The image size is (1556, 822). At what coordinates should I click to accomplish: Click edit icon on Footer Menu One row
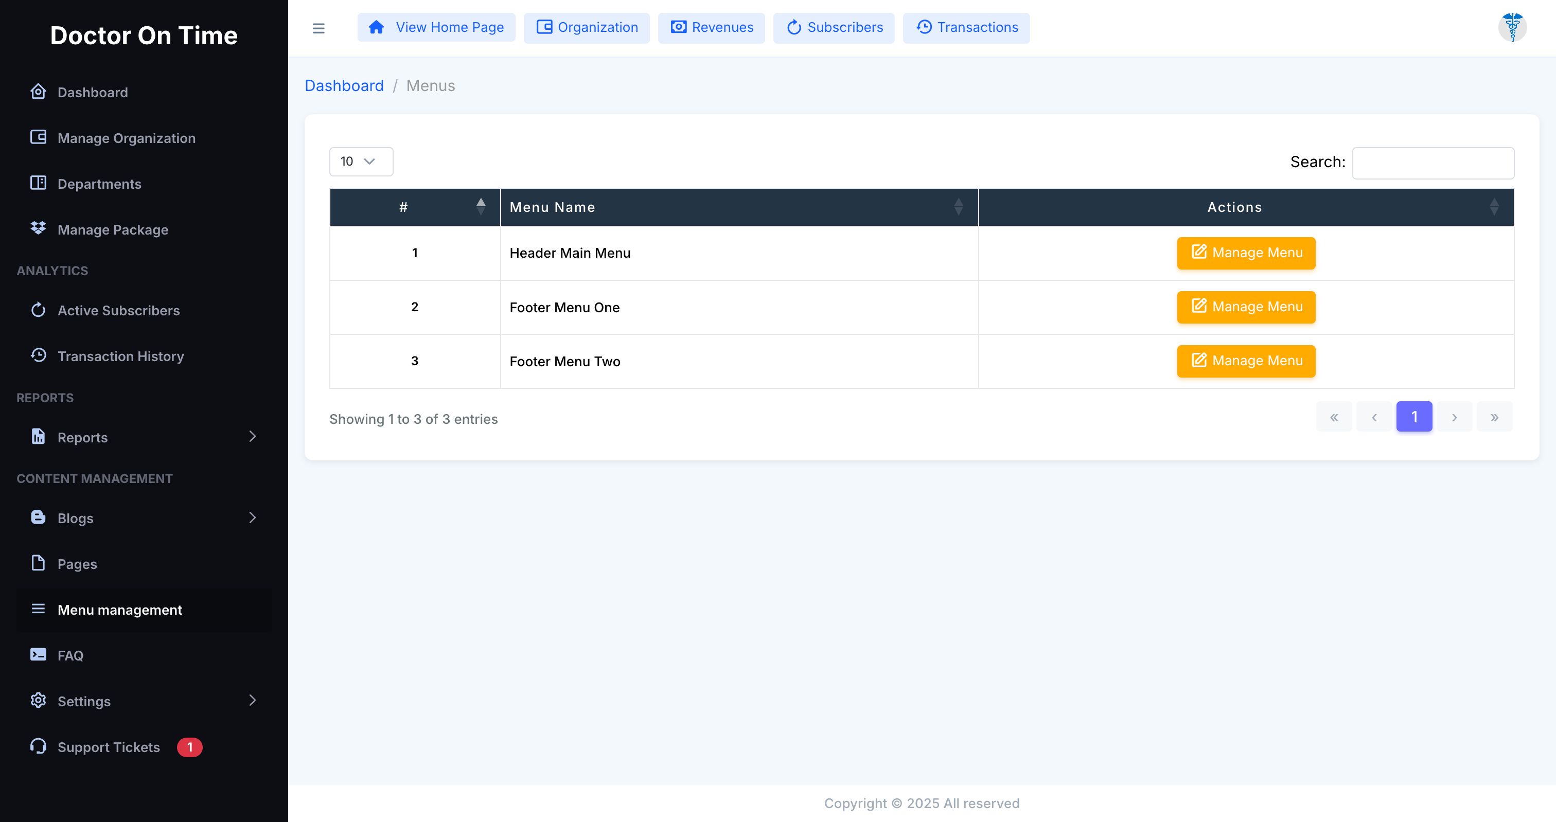(1199, 306)
